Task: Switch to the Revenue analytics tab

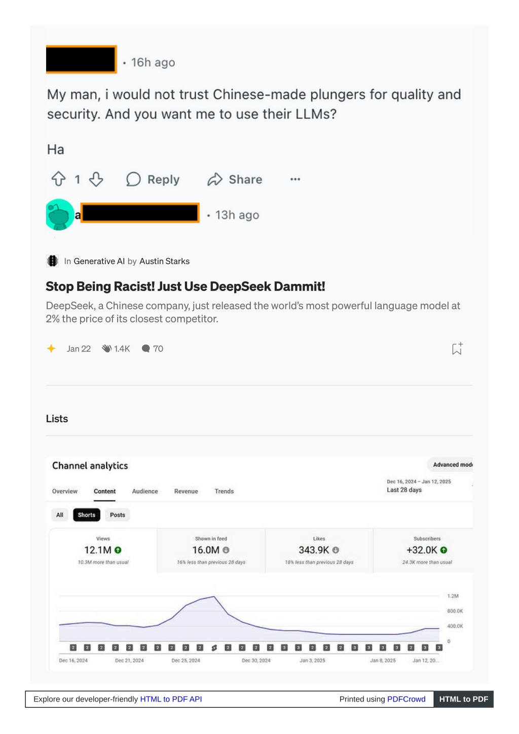Action: pyautogui.click(x=186, y=491)
